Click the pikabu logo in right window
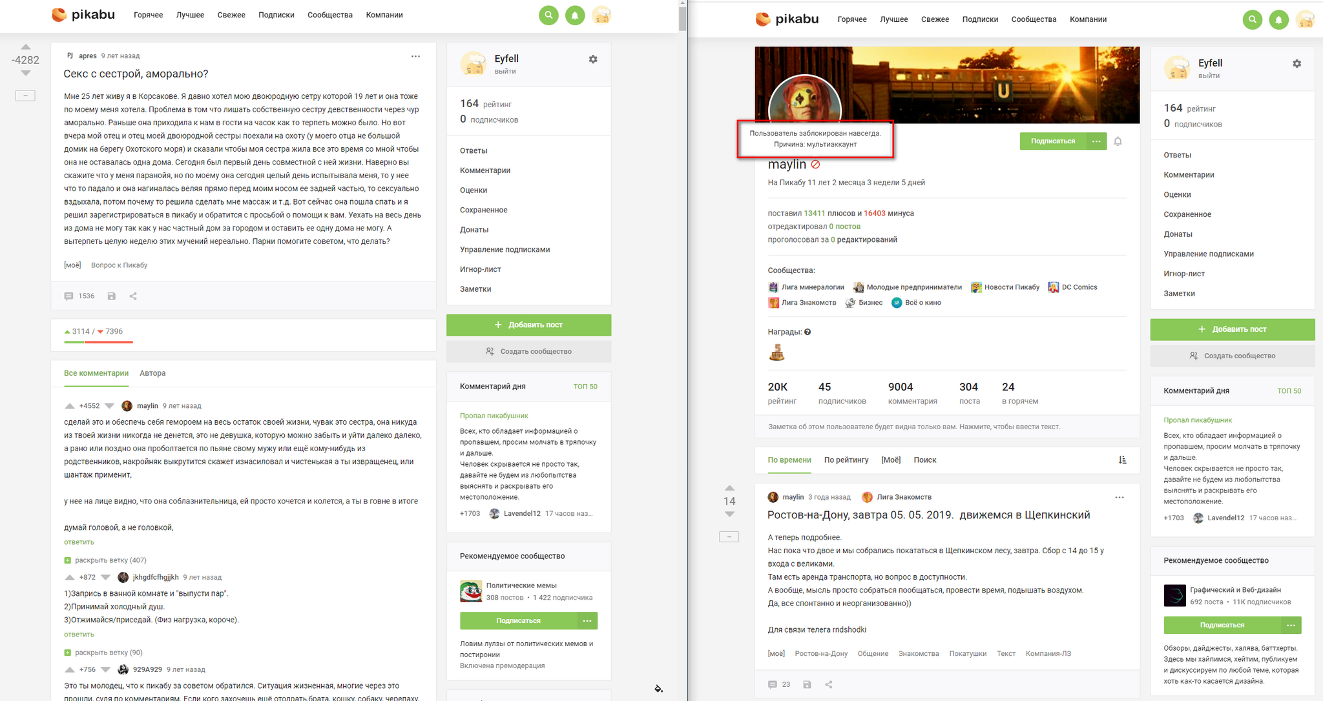This screenshot has height=701, width=1323. pos(787,19)
